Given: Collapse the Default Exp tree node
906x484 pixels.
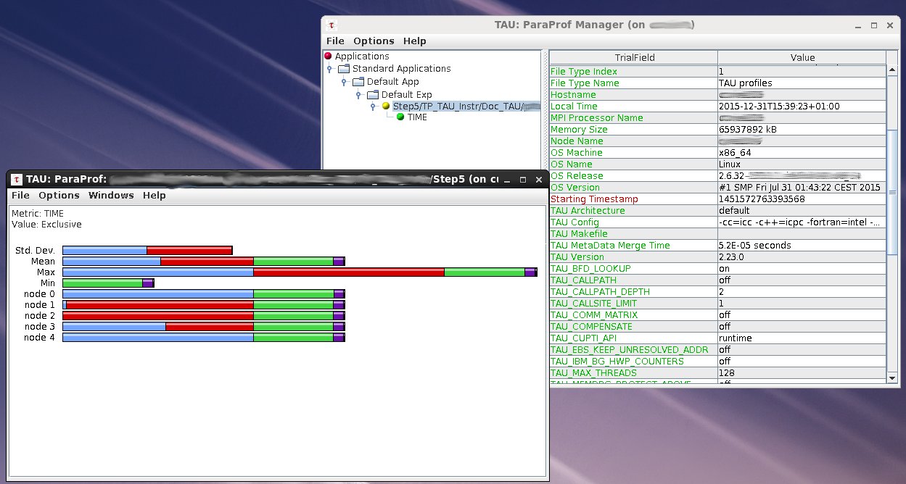Looking at the screenshot, I should (x=358, y=95).
